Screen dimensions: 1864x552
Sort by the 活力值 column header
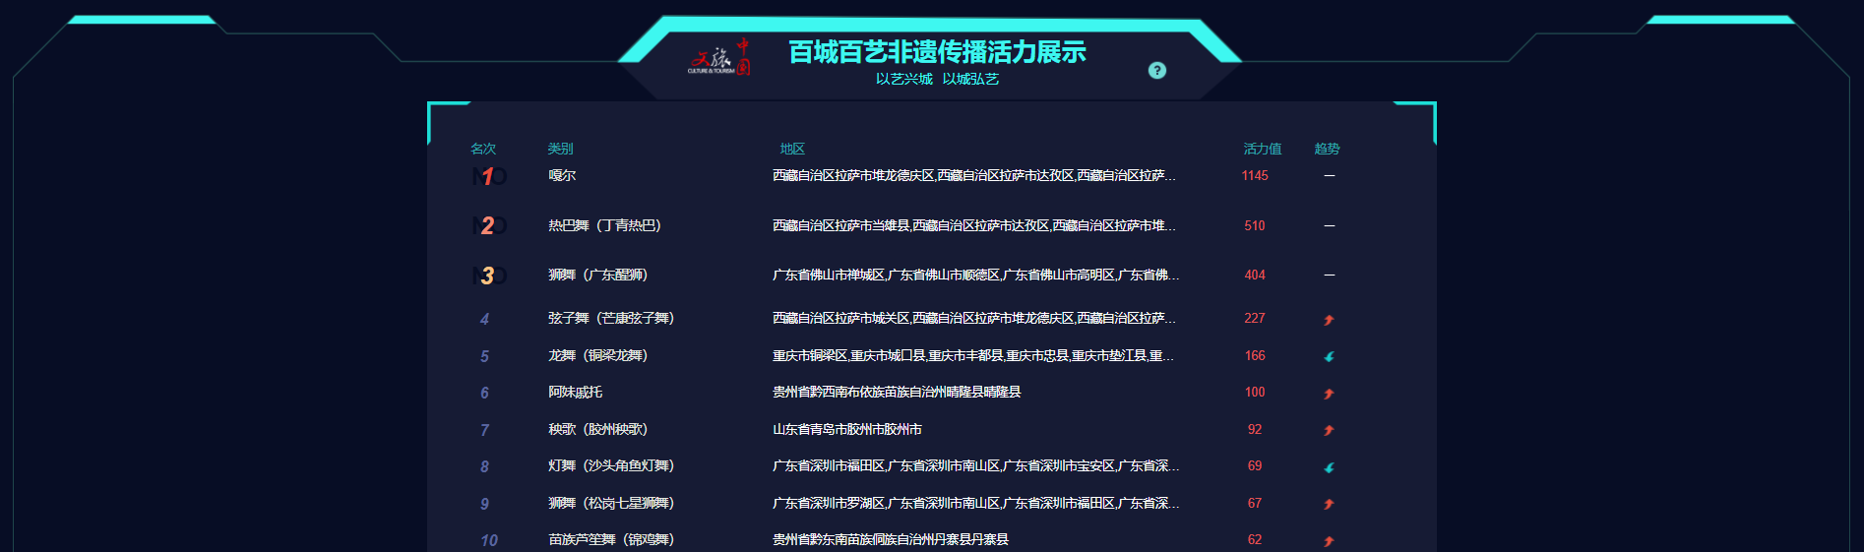click(x=1262, y=149)
